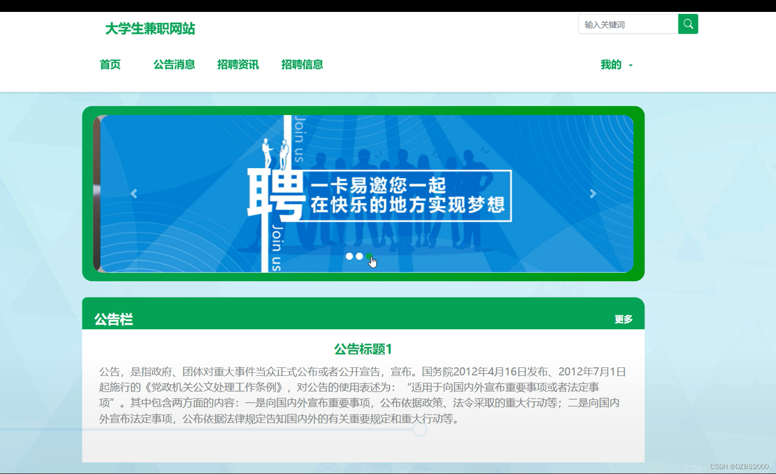Focus the 输入关键词 search field
Viewport: 776px width, 474px height.
click(628, 24)
